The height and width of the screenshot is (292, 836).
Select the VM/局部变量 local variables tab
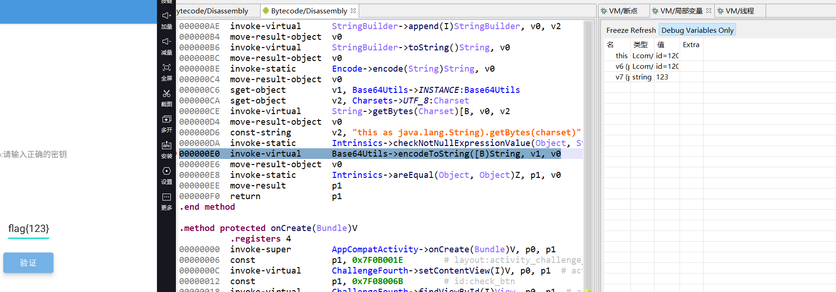681,11
